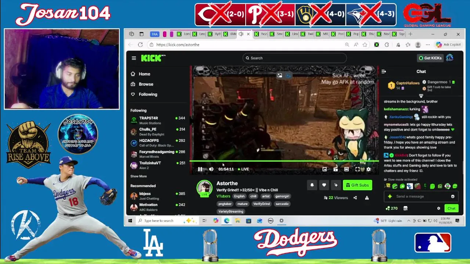Image resolution: width=470 pixels, height=264 pixels.
Task: Open the emoji picker in the message box
Action: click(x=453, y=197)
